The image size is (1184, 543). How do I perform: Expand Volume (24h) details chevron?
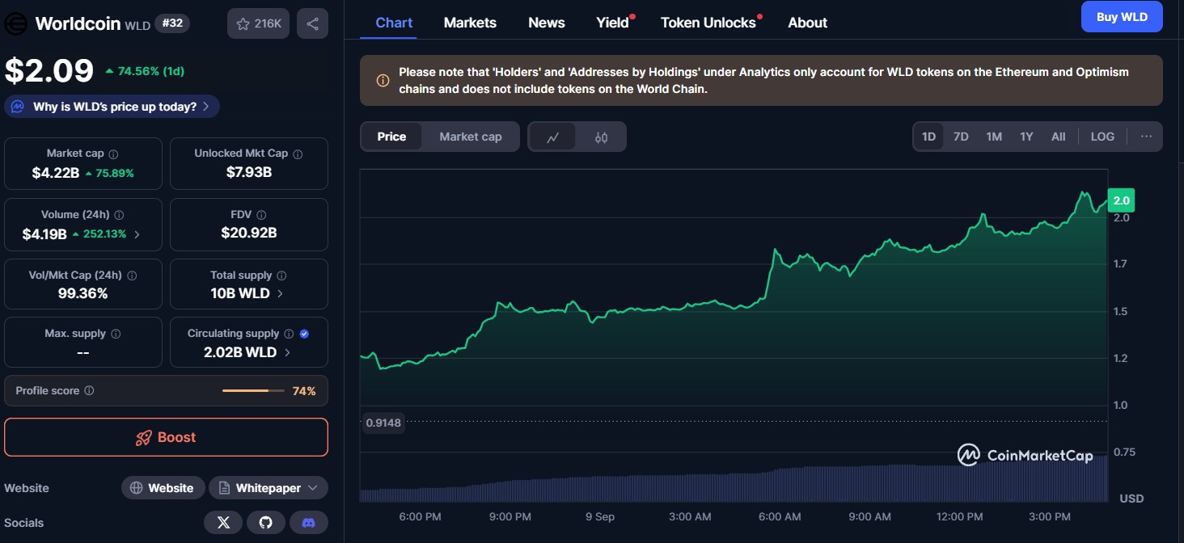tap(137, 234)
